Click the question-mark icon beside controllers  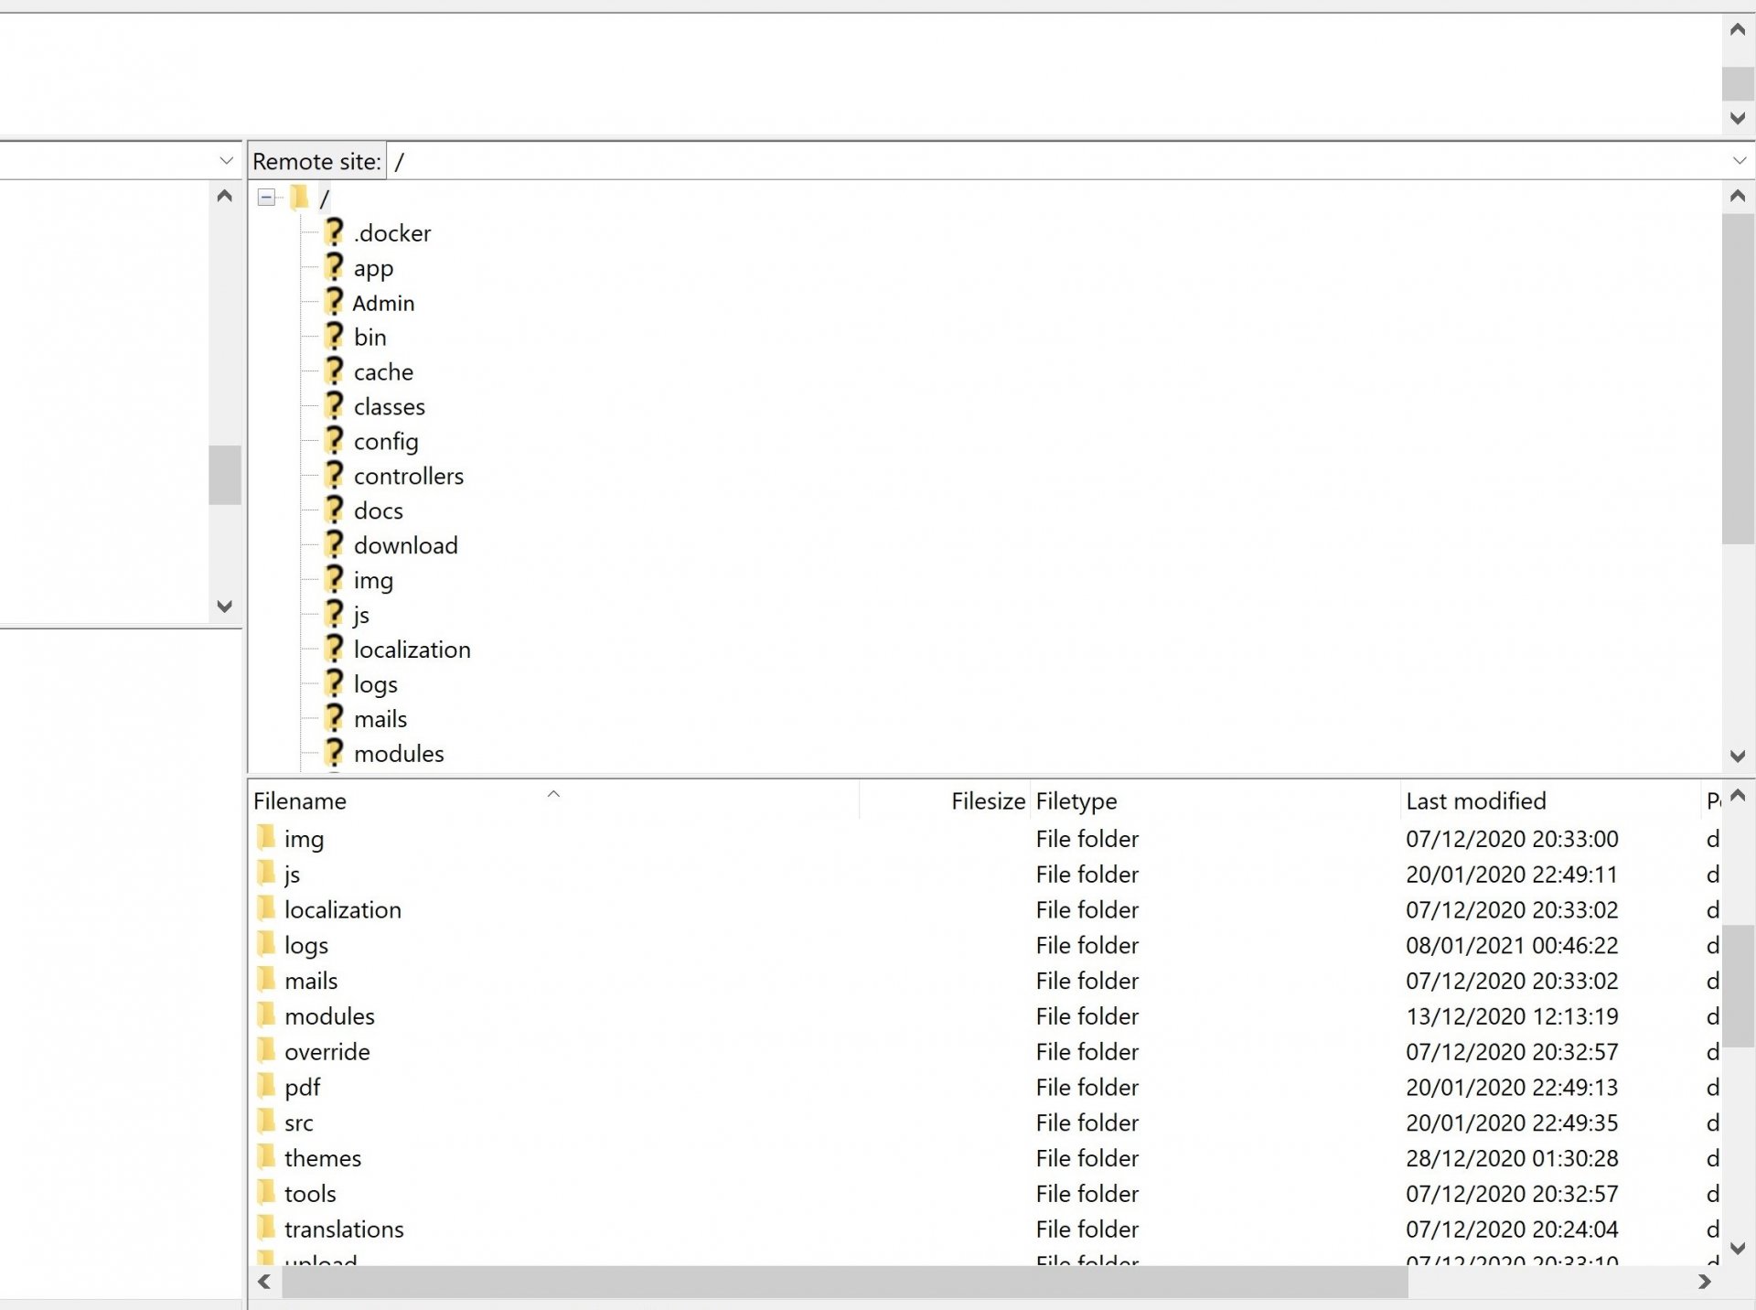(335, 476)
